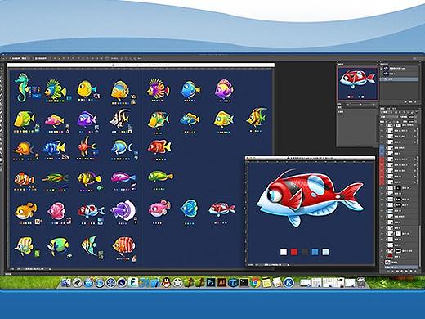This screenshot has width=425, height=319.
Task: Activate the koi document window title bar
Action: [x=311, y=158]
